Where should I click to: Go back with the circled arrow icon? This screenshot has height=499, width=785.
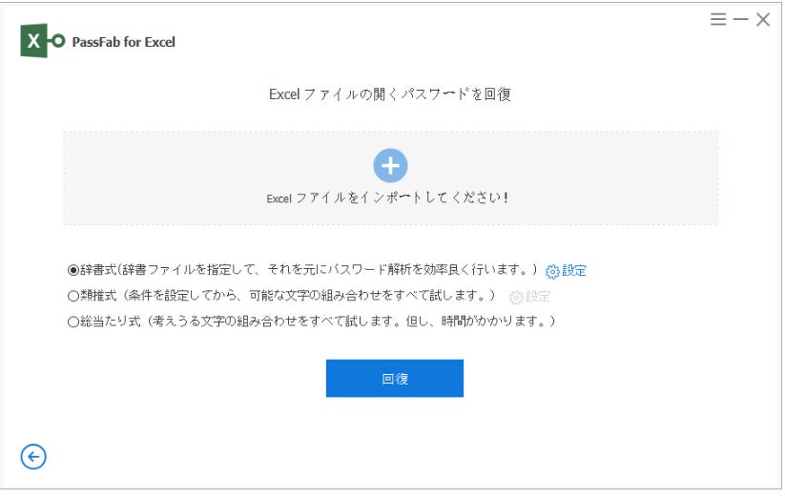click(33, 457)
